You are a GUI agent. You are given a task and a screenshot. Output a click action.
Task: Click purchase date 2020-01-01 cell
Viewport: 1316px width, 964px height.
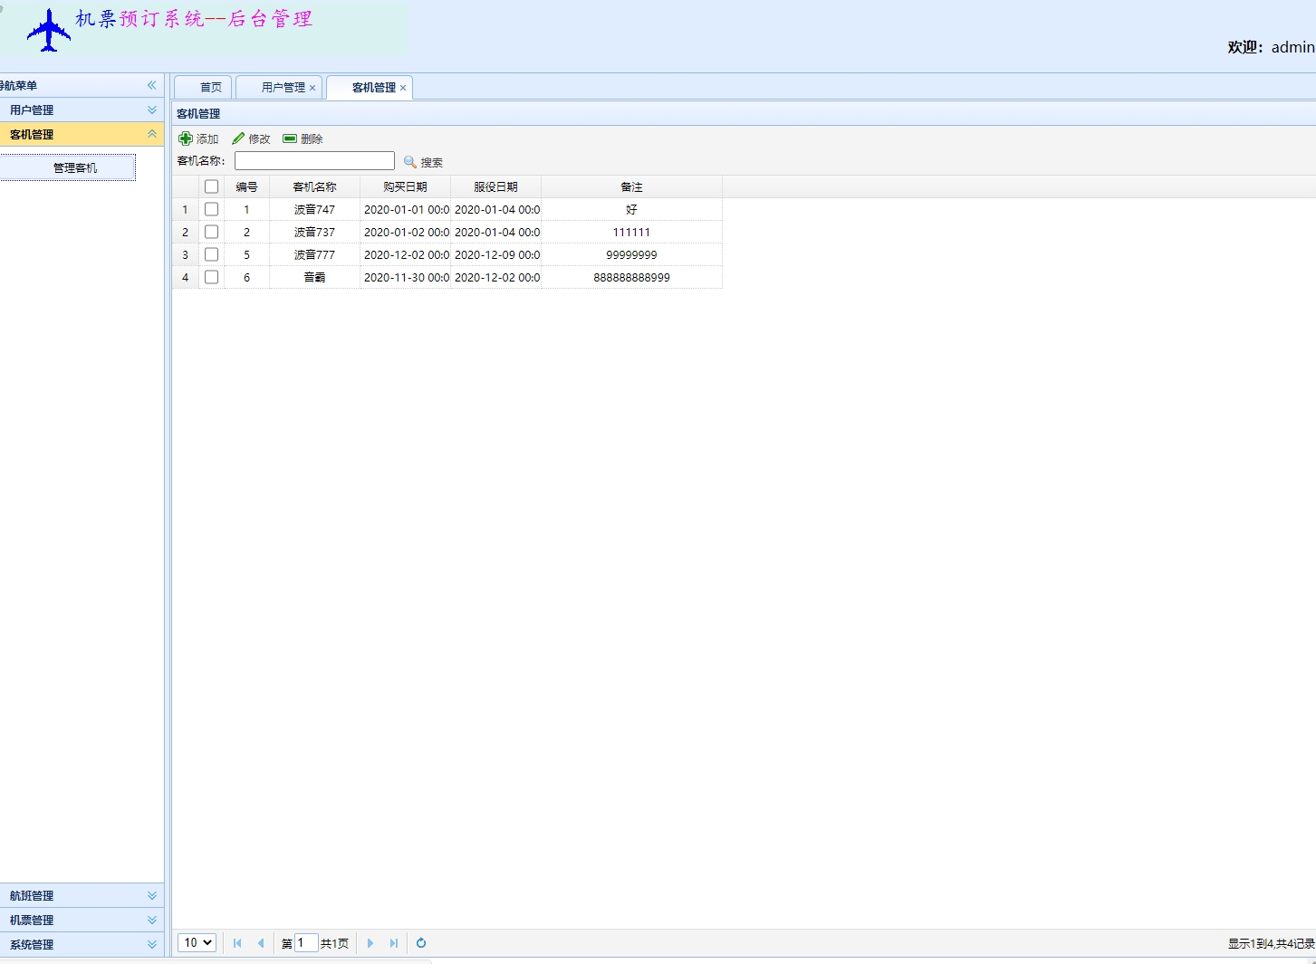pos(405,209)
